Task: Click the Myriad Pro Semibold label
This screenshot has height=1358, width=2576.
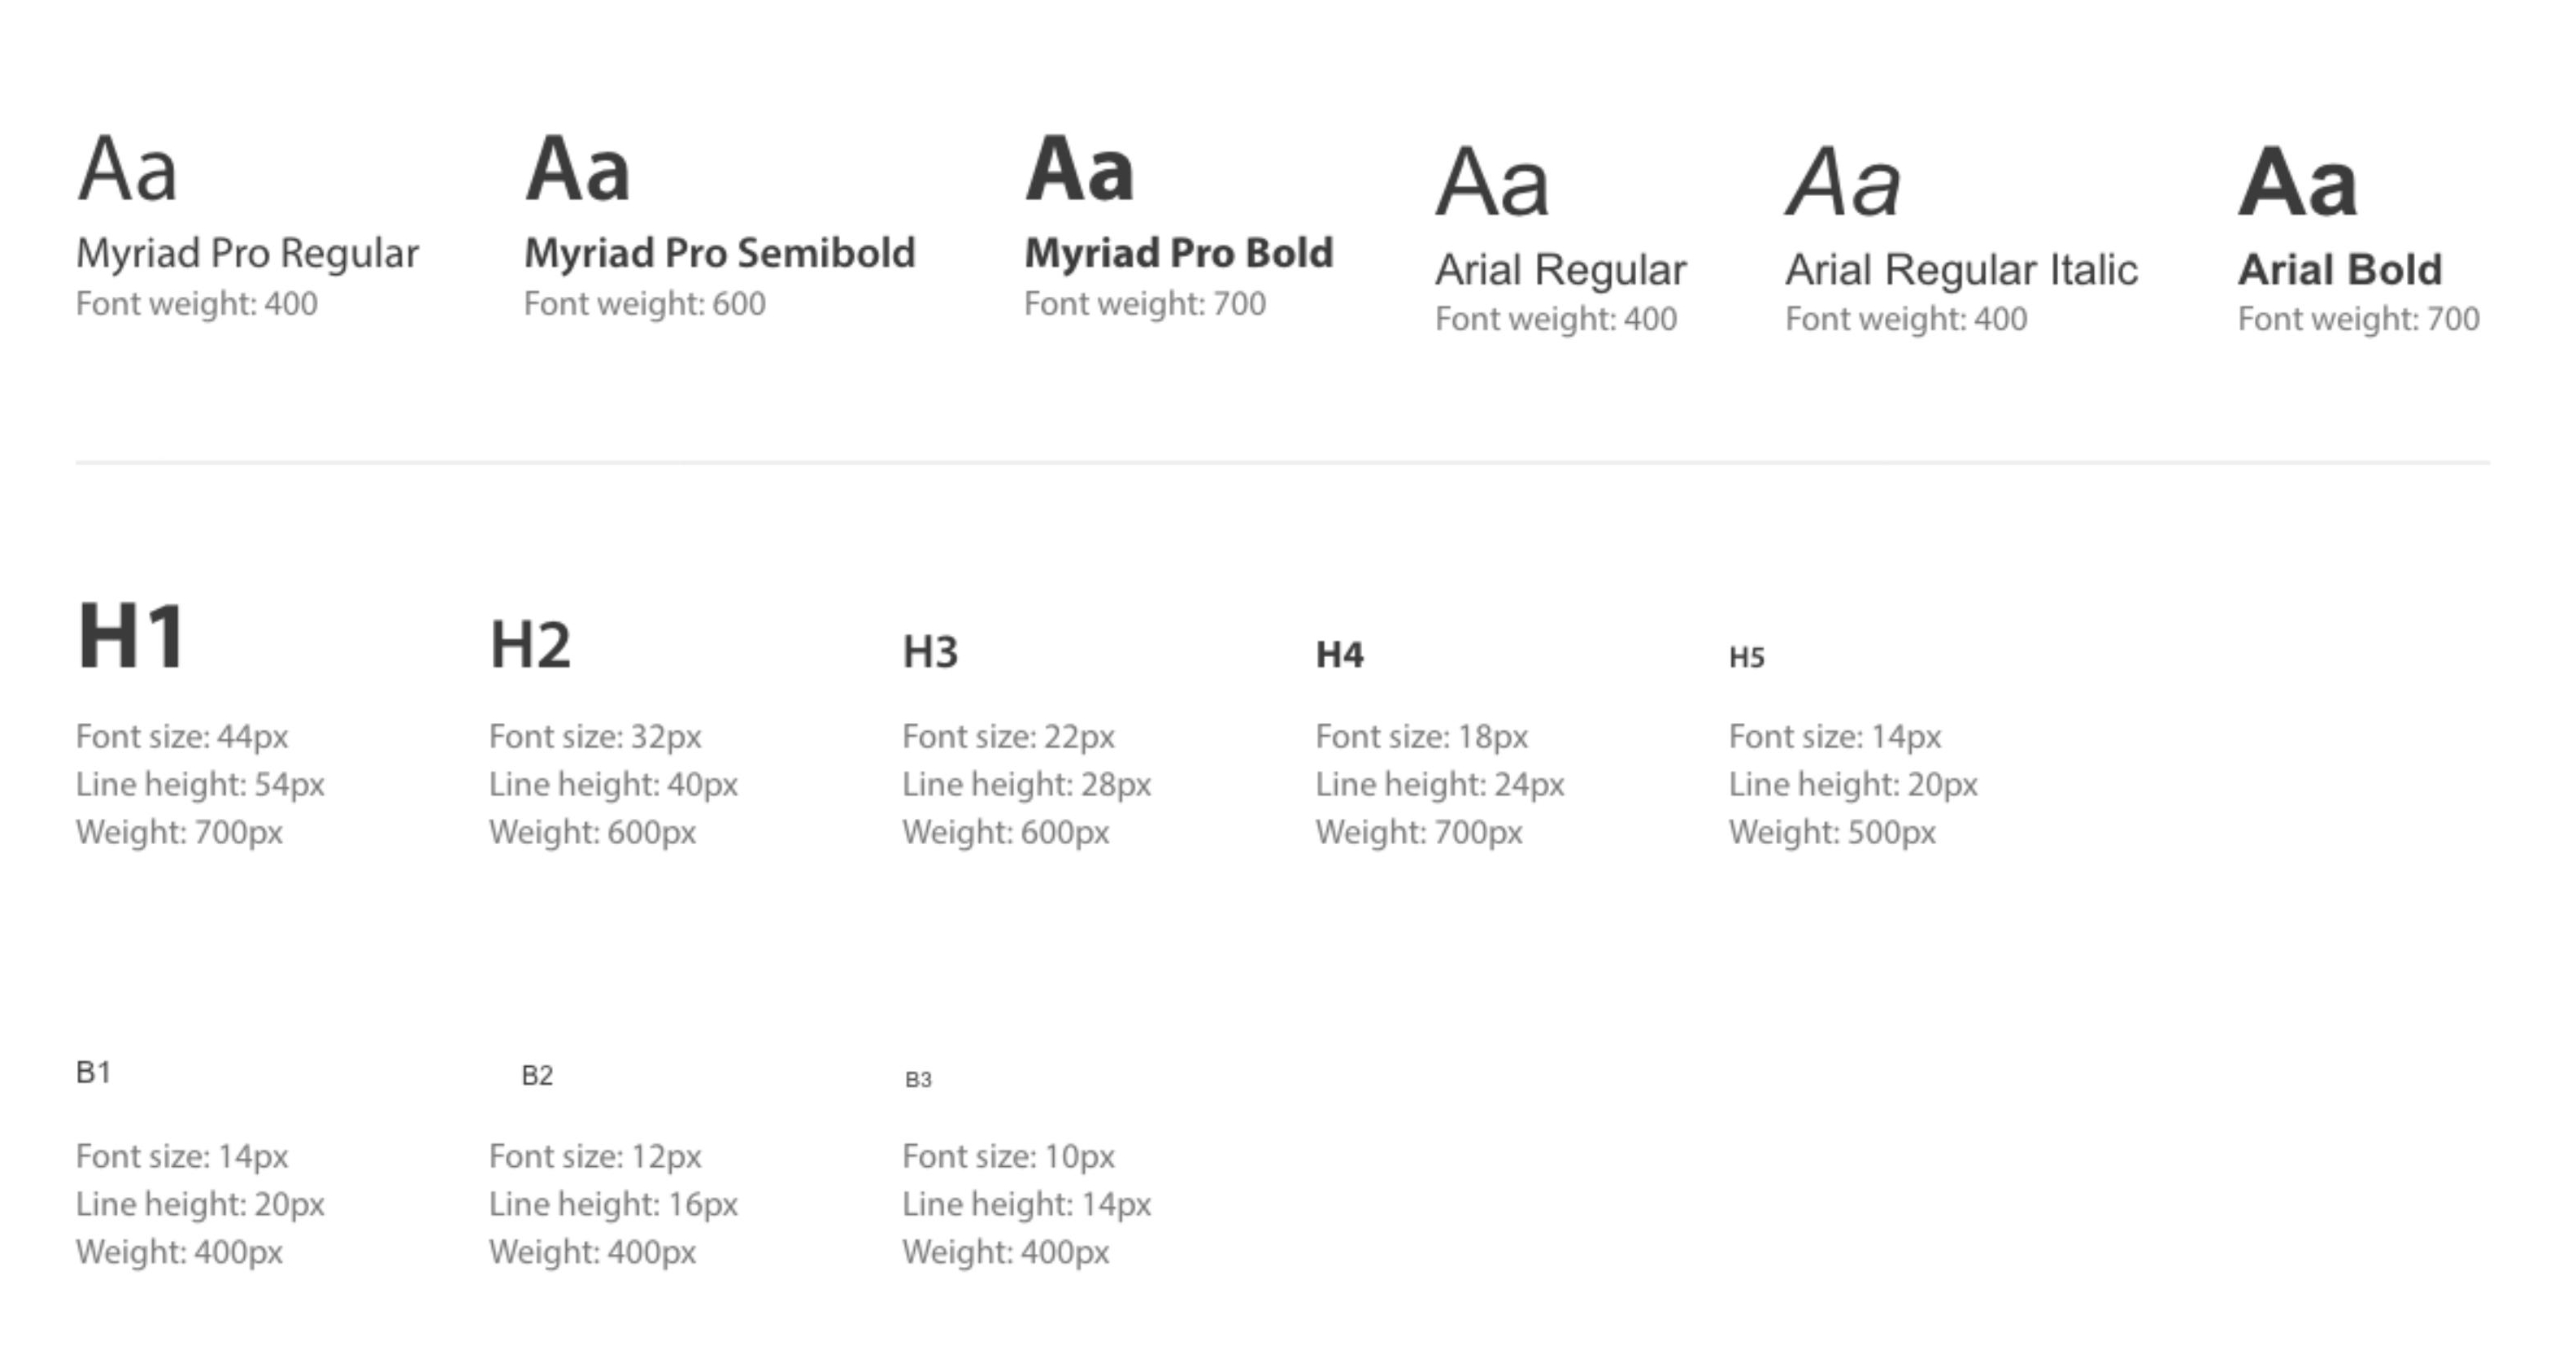Action: (x=720, y=253)
